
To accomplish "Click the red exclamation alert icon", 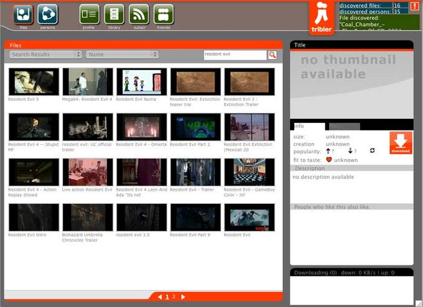I will tap(414, 6).
